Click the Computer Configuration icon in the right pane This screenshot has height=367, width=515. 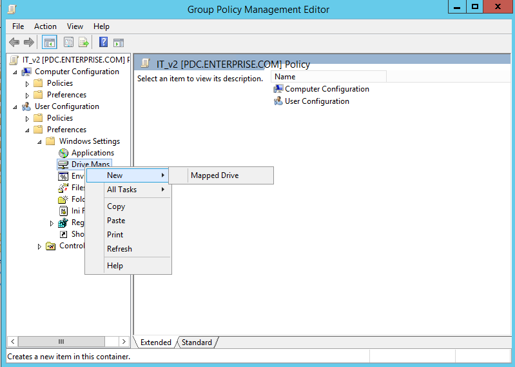278,89
